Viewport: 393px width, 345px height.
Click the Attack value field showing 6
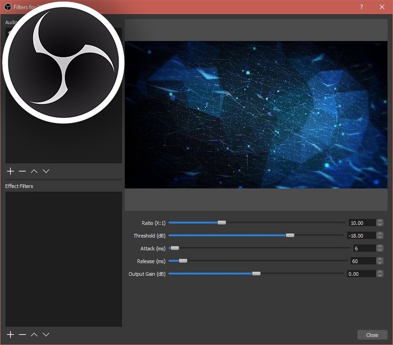pos(364,248)
